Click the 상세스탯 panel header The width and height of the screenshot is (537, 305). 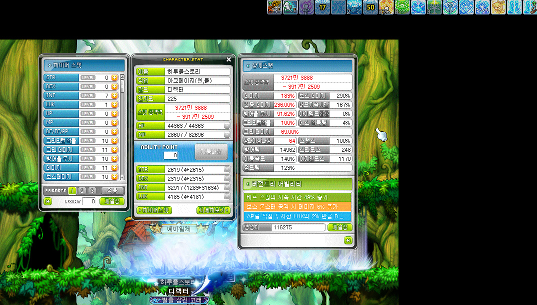coord(297,66)
